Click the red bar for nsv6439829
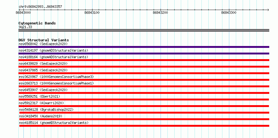278x138 pixels. point(144,67)
